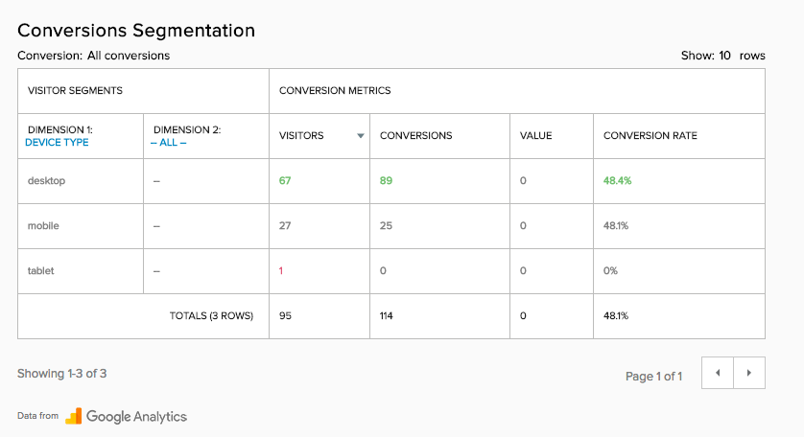804x437 pixels.
Task: Click the Google Analytics text label
Action: (x=136, y=417)
